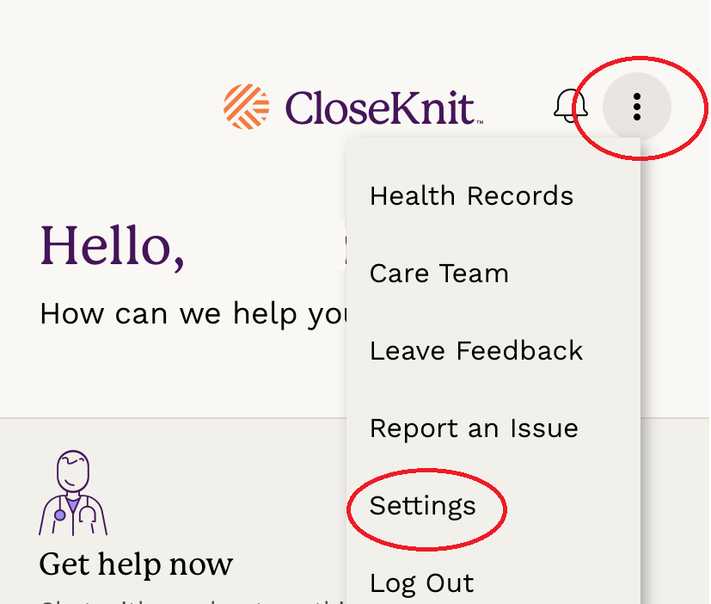
Task: Open Report an Issue menu option
Action: click(474, 428)
